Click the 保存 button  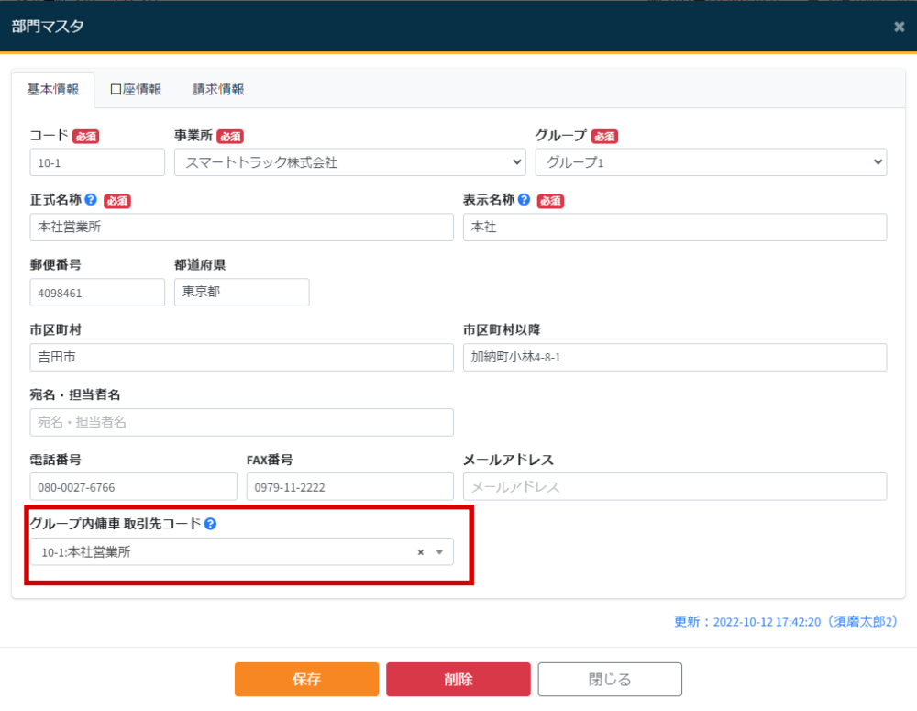coord(306,679)
